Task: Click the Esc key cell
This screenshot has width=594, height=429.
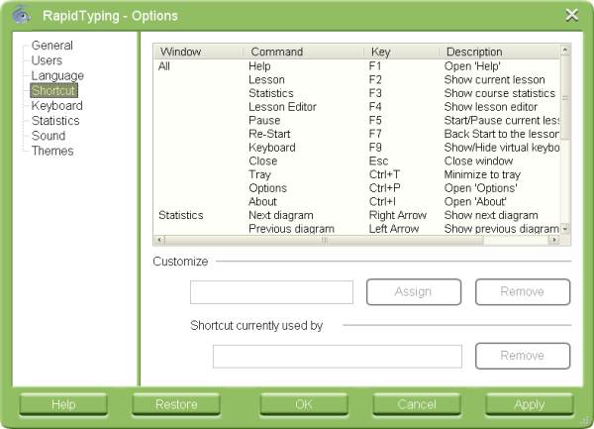Action: pos(378,161)
